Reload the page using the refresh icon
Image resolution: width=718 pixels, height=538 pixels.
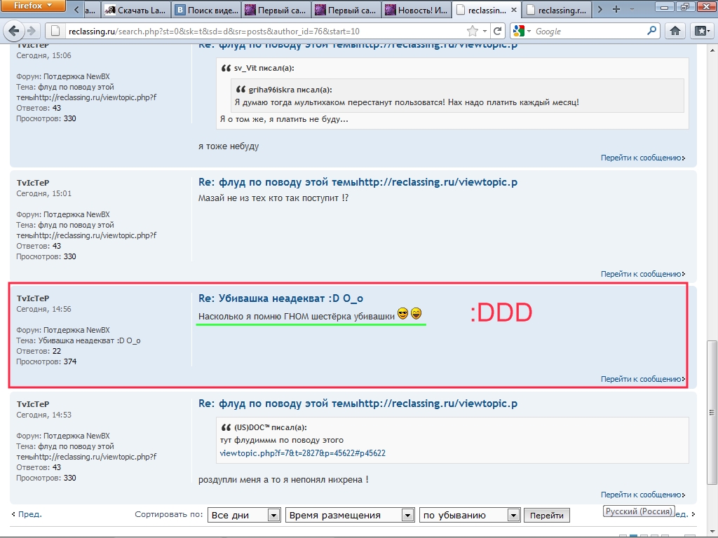click(497, 31)
